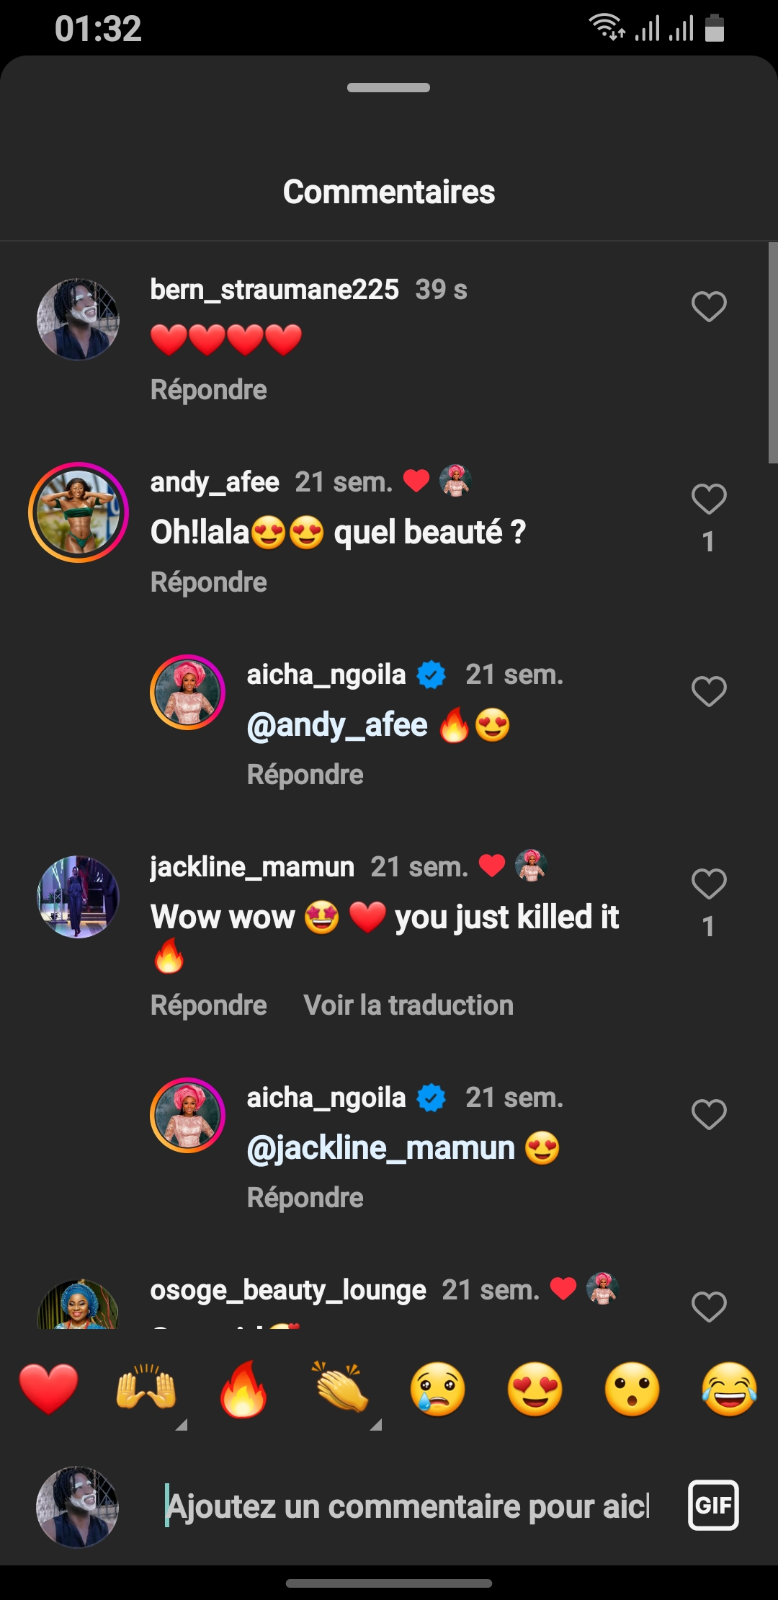
Task: Open the GIF picker
Action: (x=713, y=1505)
